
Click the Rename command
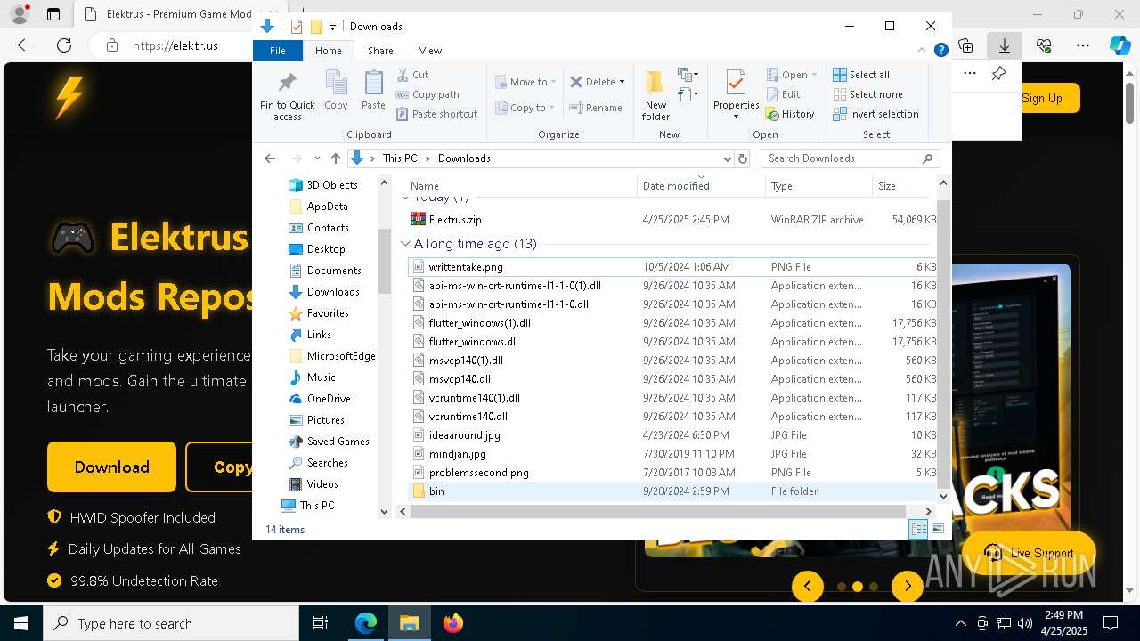[597, 108]
